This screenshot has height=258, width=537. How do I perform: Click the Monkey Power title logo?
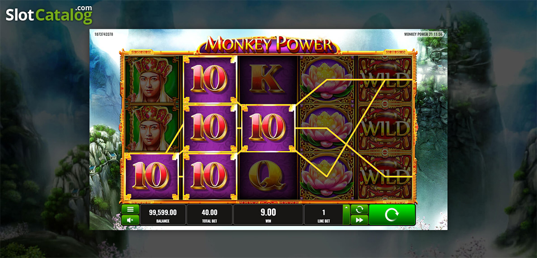click(269, 44)
